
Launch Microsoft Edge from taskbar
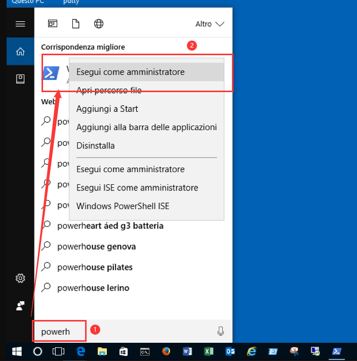point(81,351)
